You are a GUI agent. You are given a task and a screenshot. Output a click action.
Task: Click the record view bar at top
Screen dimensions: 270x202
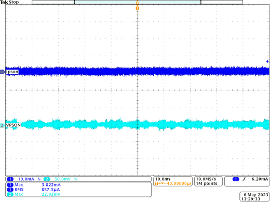point(137,2)
